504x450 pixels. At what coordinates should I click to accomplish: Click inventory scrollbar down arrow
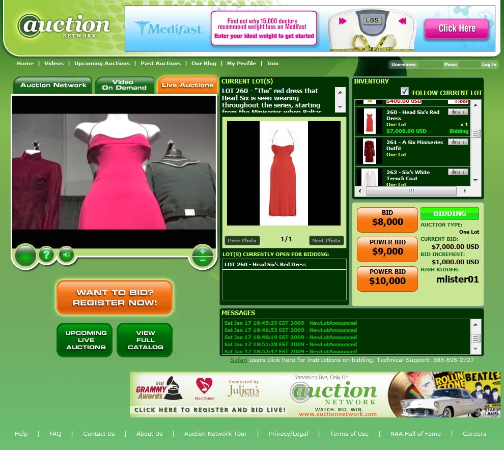click(x=475, y=180)
